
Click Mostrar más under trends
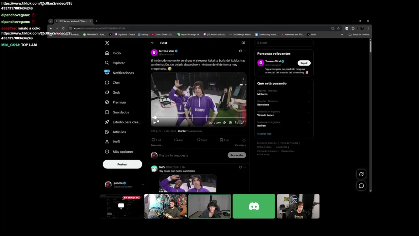coord(264,134)
